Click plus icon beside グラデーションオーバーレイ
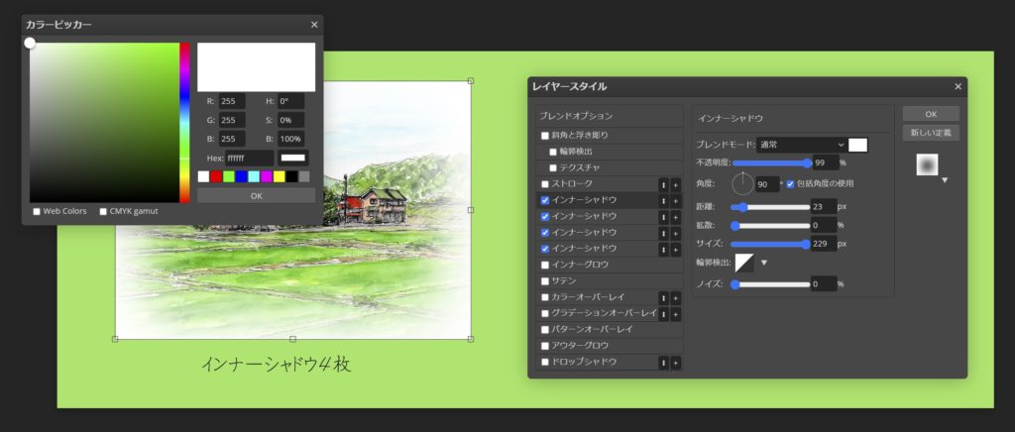 [x=676, y=313]
